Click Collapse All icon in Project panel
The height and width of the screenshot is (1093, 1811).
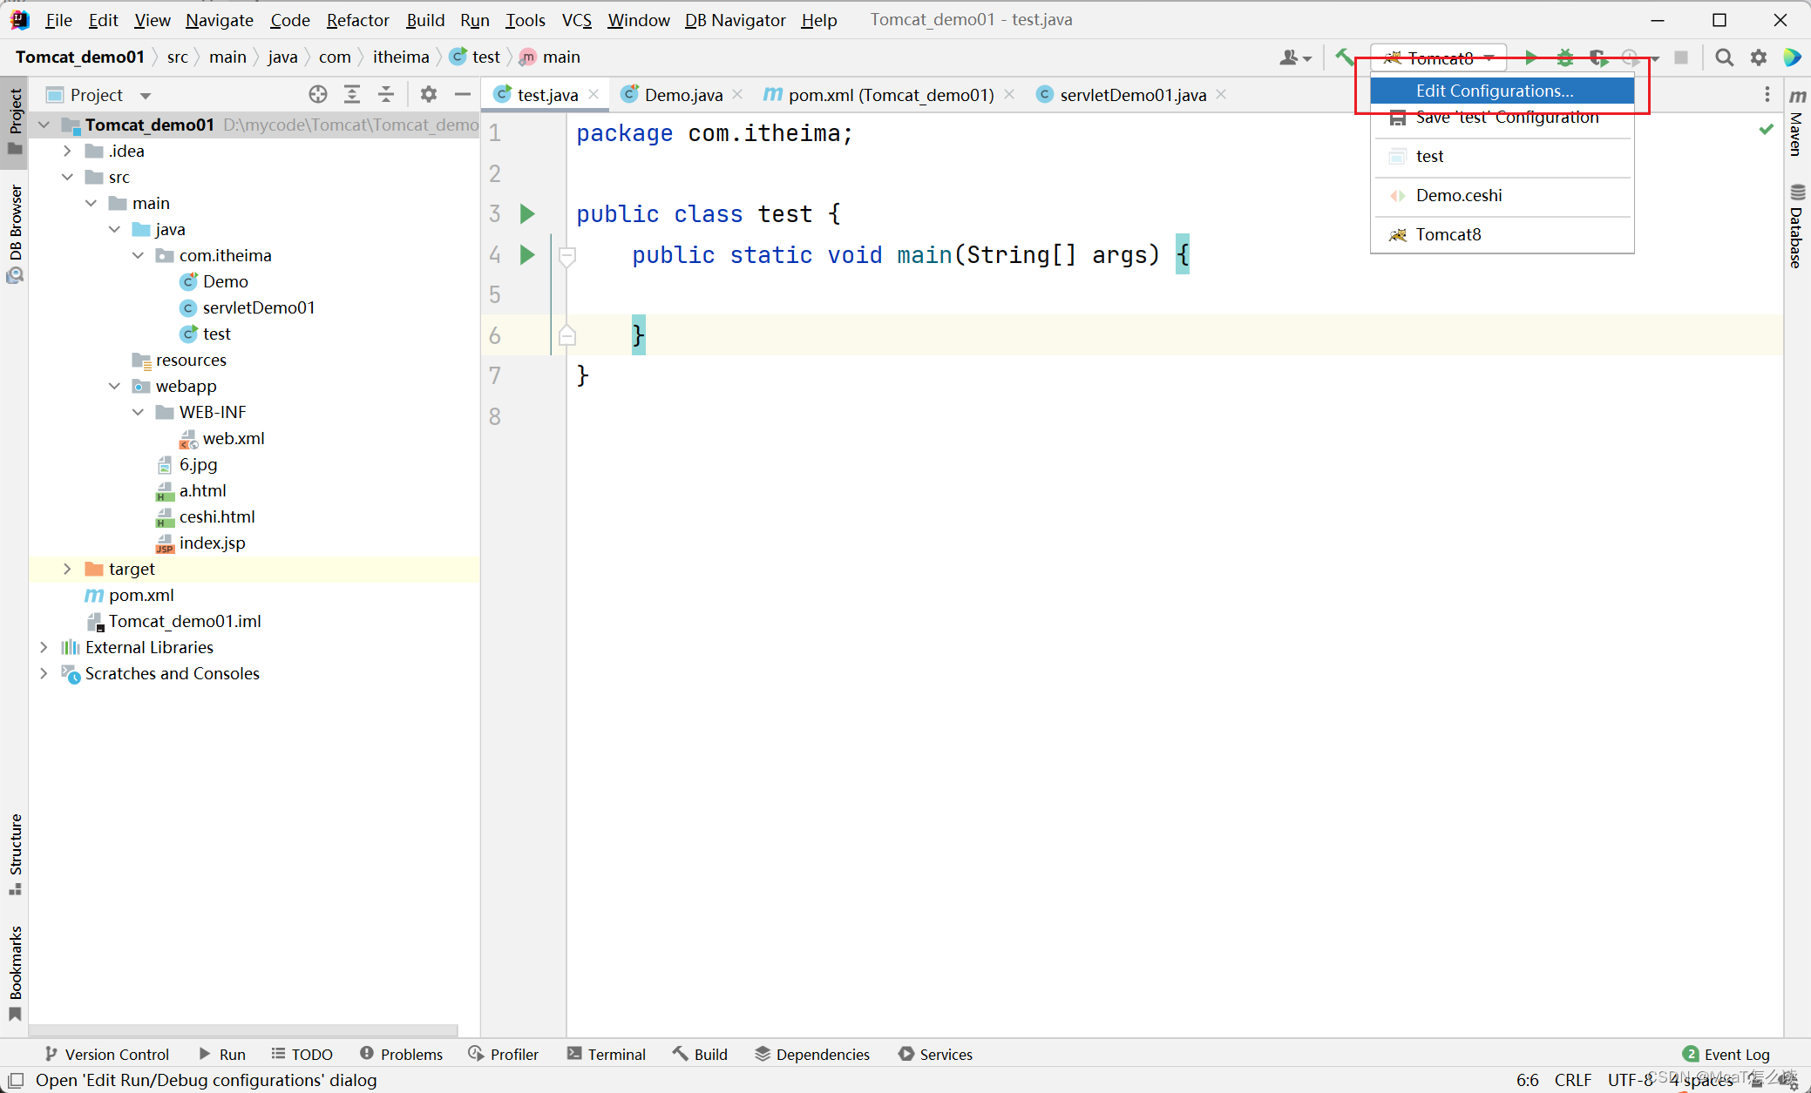click(386, 94)
